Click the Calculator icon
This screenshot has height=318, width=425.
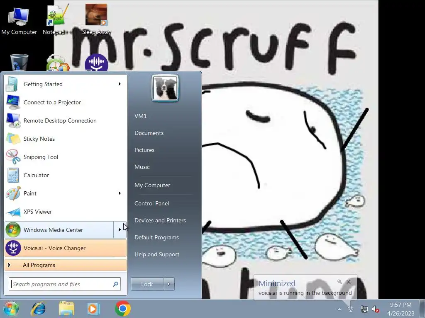tap(13, 175)
